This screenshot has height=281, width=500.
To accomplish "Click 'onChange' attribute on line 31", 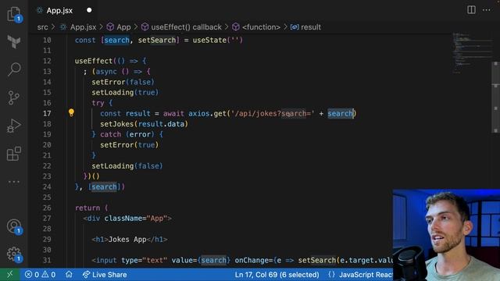I will pos(252,260).
